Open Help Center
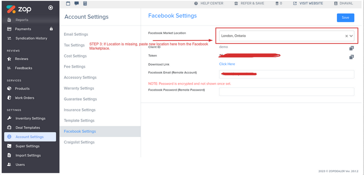364x175 pixels. tap(209, 3)
